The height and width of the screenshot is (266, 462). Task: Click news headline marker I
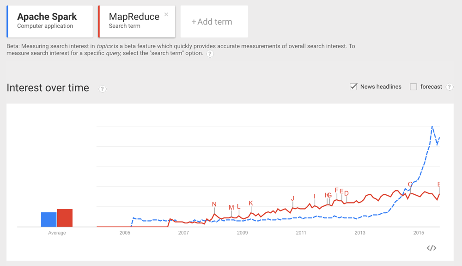[315, 197]
